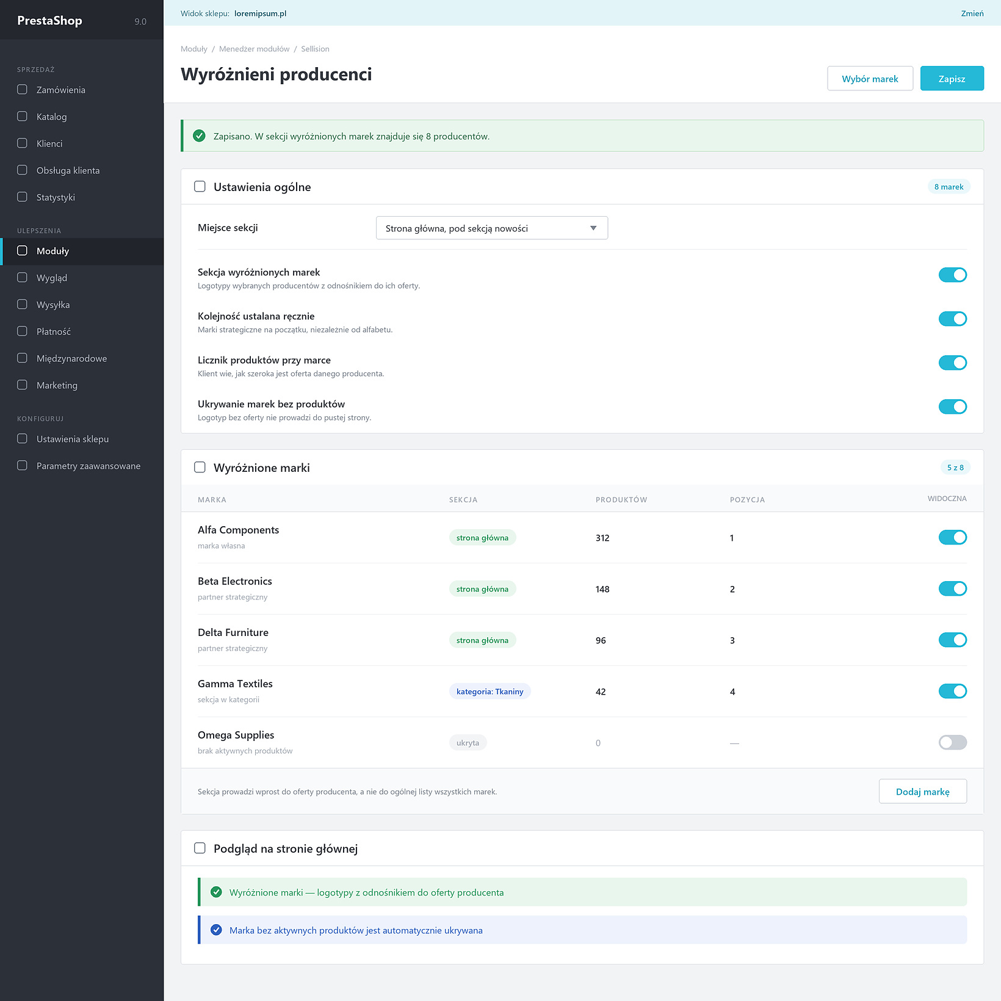Click the Parametry zaawansowane sidebar icon
Screen dimensions: 1001x1001
pos(23,466)
